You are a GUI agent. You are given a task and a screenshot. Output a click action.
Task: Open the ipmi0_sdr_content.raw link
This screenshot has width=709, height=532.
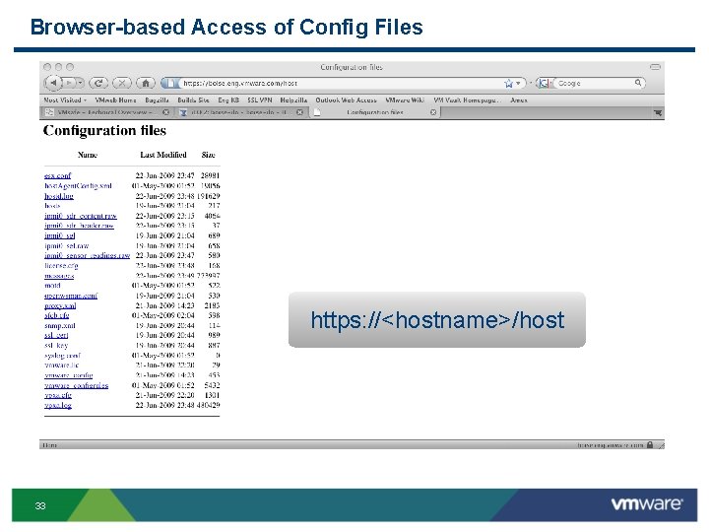(x=80, y=216)
